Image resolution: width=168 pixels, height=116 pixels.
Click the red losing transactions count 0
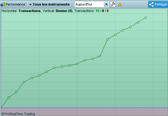[107, 11]
